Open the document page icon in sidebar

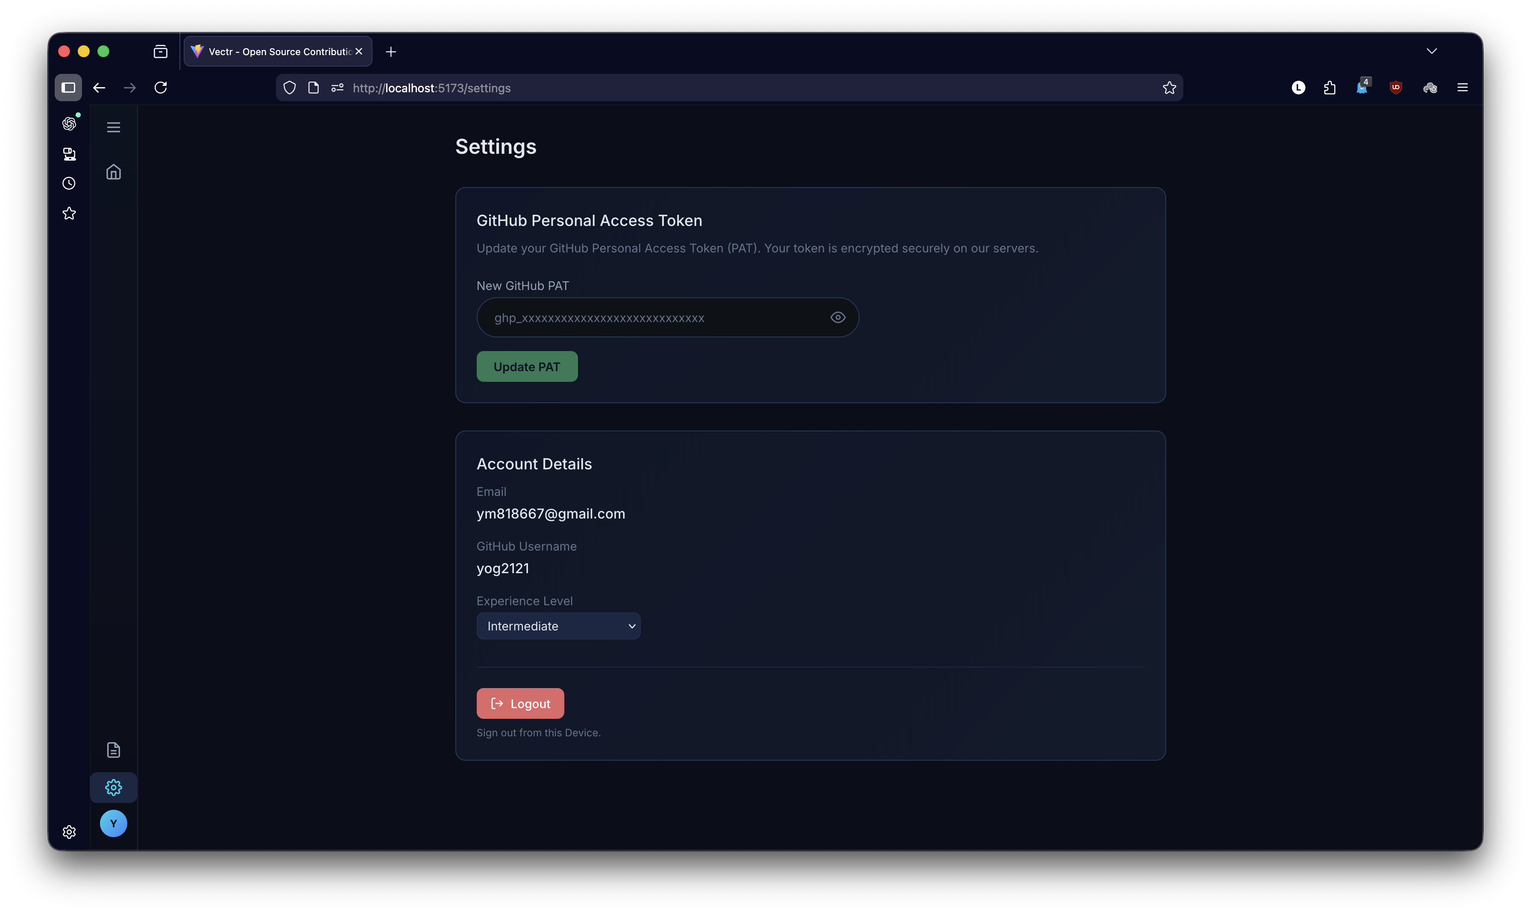113,750
